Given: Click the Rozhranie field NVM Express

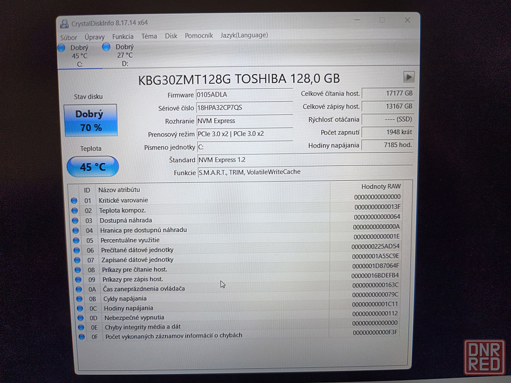Looking at the screenshot, I should 245,121.
